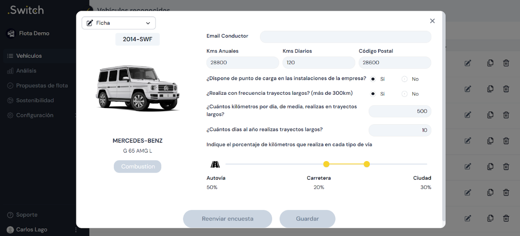Click the copy icon in the first vehicle row
Screen dimensions: 520x236
490,63
